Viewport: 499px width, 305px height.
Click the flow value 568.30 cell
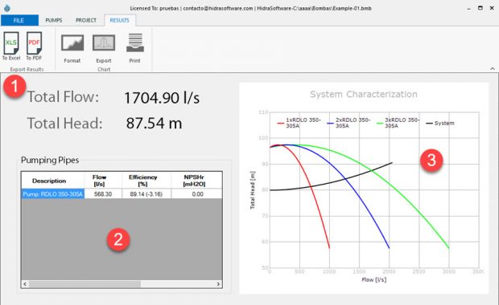tap(103, 194)
